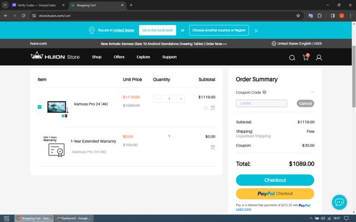Image resolution: width=356 pixels, height=222 pixels.
Task: Open the United States language currency selector
Action: 296,43
